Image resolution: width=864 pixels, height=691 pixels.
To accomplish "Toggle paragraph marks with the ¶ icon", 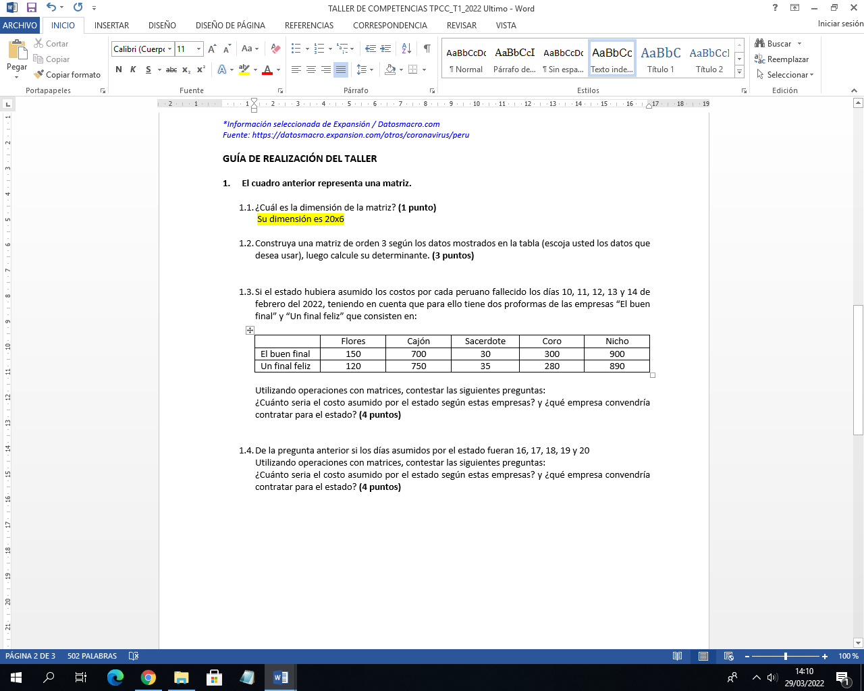I will pos(427,49).
